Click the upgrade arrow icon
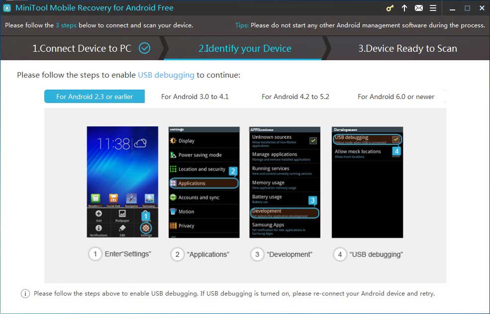Viewport: 490px width, 314px height. (x=404, y=8)
